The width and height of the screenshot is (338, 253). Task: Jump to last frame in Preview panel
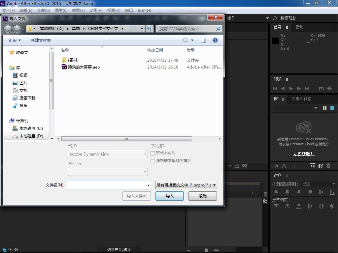pyautogui.click(x=307, y=88)
